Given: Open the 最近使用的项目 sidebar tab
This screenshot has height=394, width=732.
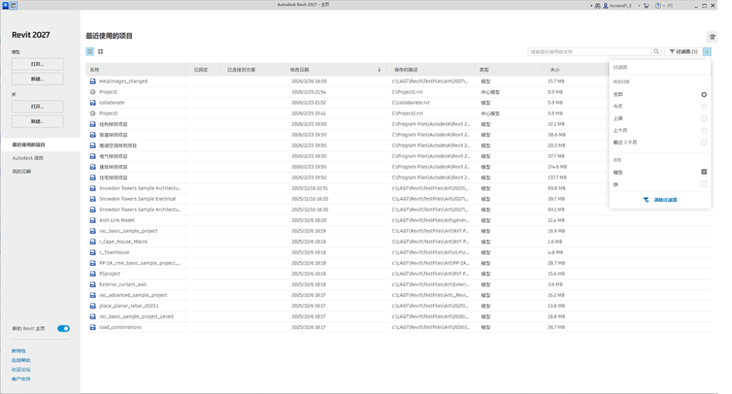Looking at the screenshot, I should pyautogui.click(x=40, y=144).
